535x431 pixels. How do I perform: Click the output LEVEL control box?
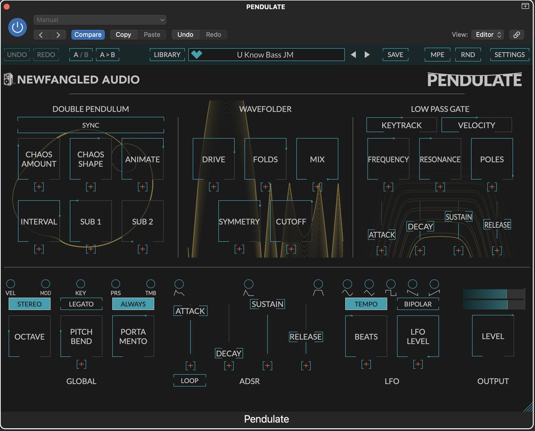tap(493, 336)
